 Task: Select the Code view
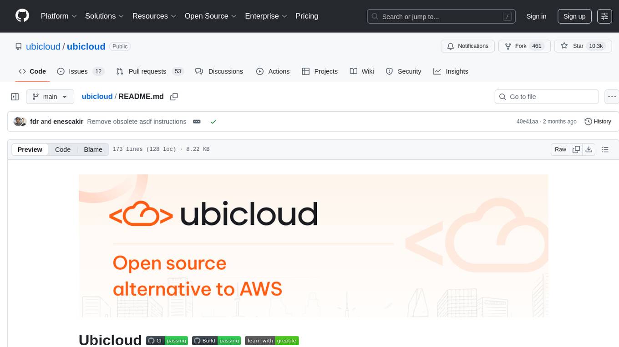pyautogui.click(x=63, y=149)
